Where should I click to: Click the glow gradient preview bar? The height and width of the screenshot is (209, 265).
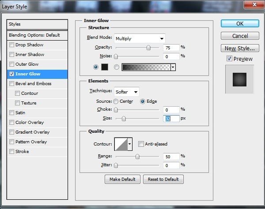[146, 67]
